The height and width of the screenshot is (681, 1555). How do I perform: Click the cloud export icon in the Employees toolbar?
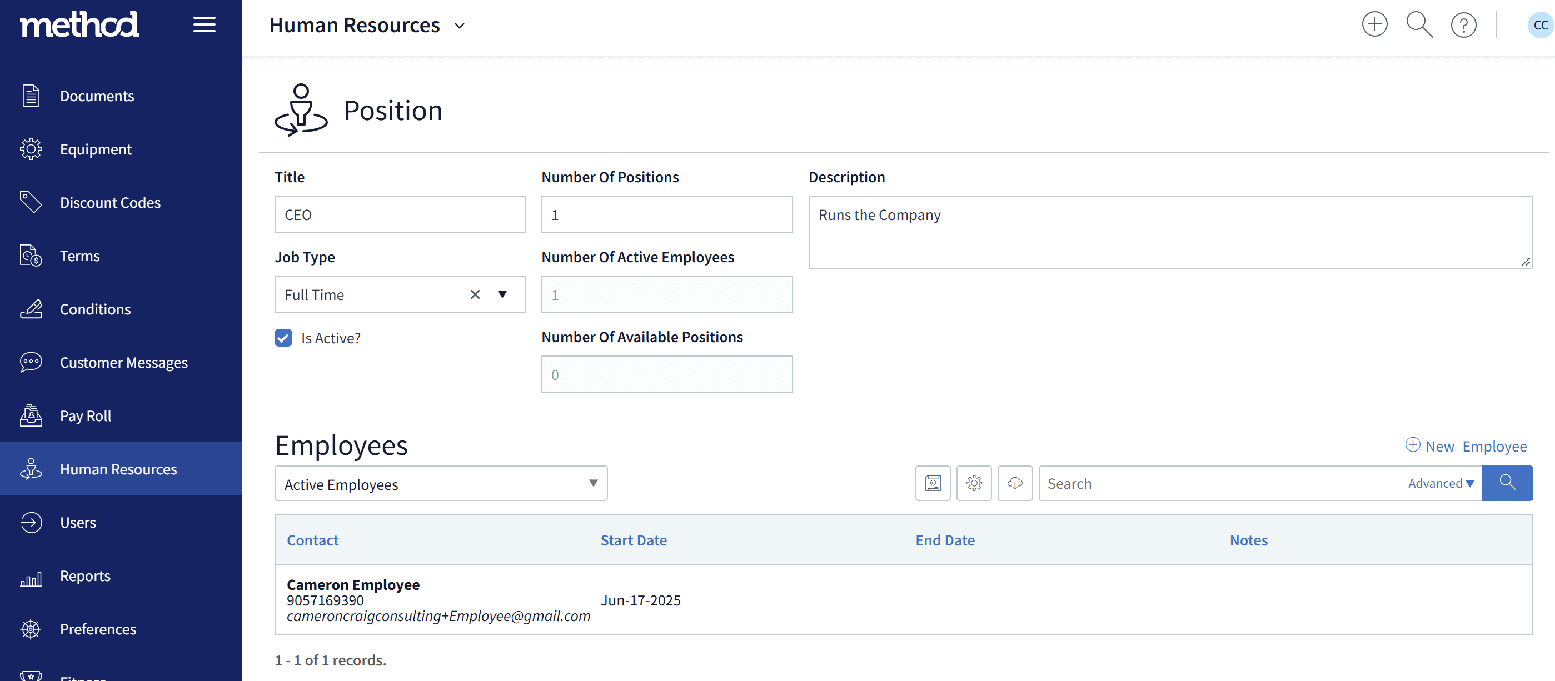click(1015, 483)
